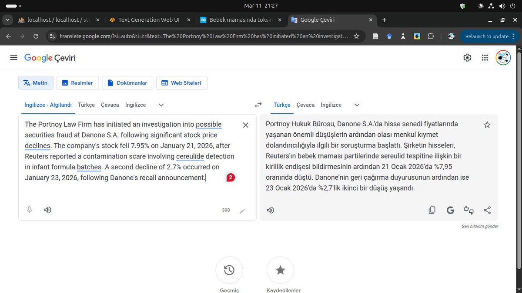The height and width of the screenshot is (293, 522).
Task: Click Geri bildirim gönder link
Action: click(480, 227)
